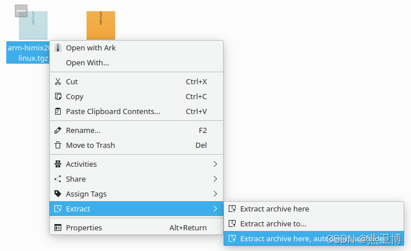Screen dimensions: 411x251
Task: Deselect file using the minus selection toggle
Action: (21, 11)
